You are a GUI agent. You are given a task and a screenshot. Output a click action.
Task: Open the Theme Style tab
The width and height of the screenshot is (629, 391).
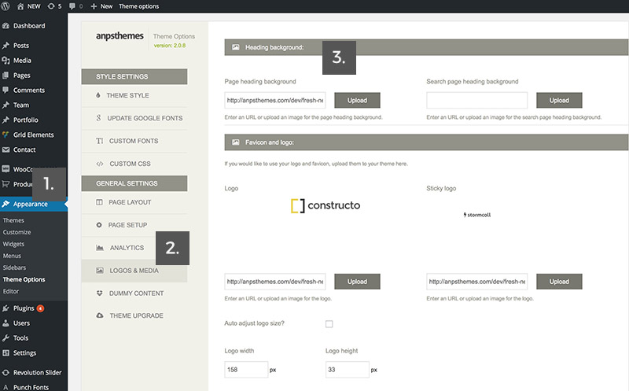pyautogui.click(x=134, y=95)
